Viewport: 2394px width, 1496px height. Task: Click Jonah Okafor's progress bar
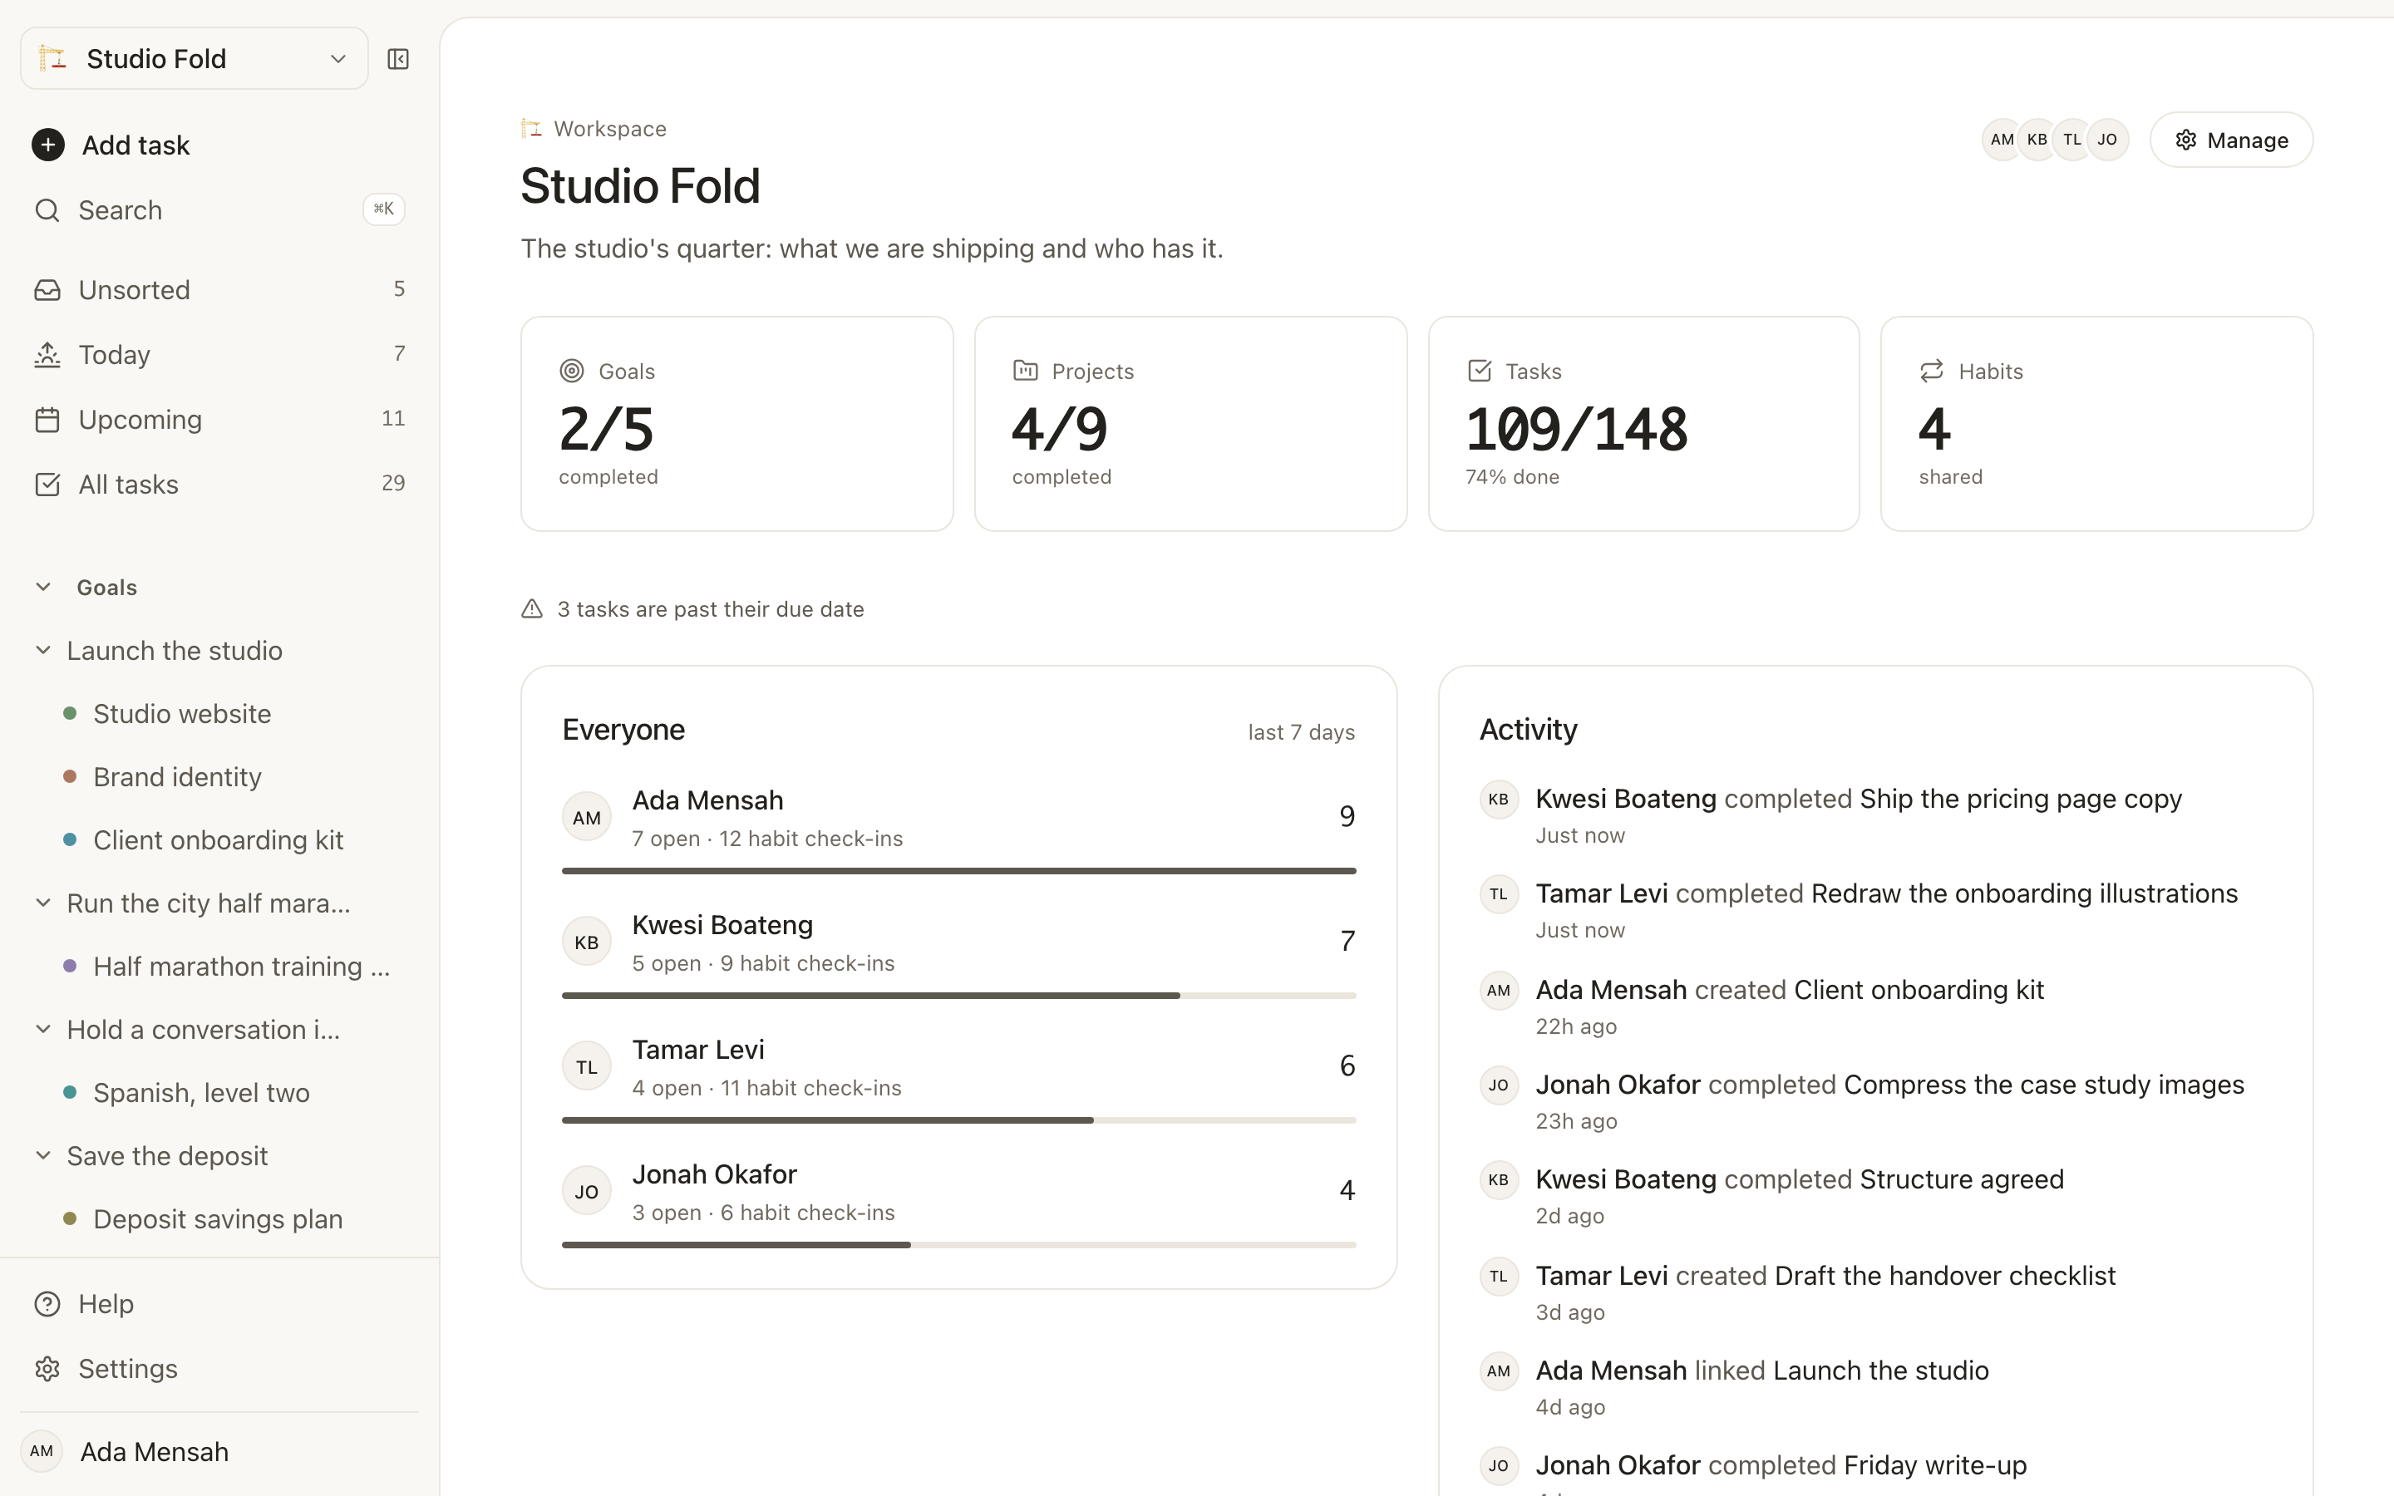click(958, 1245)
